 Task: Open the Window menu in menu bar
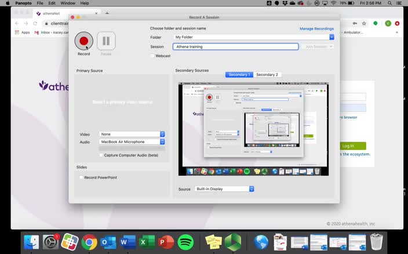click(68, 3)
